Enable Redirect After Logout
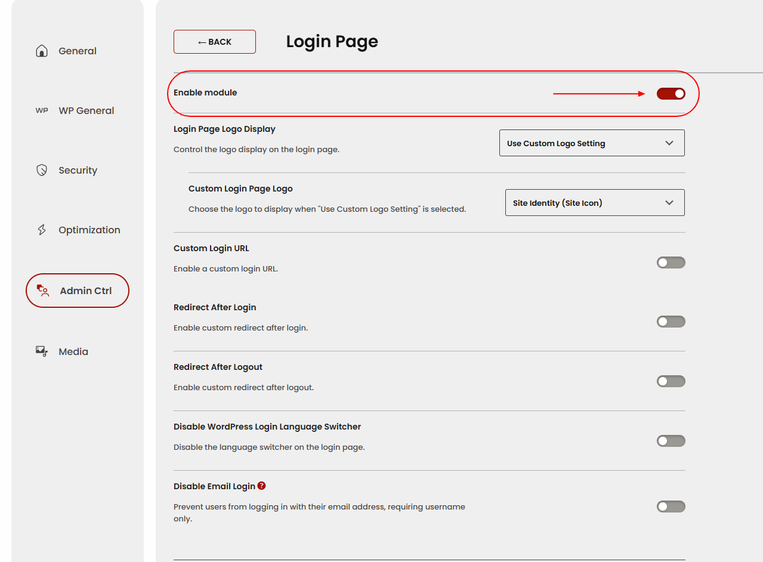 click(671, 381)
